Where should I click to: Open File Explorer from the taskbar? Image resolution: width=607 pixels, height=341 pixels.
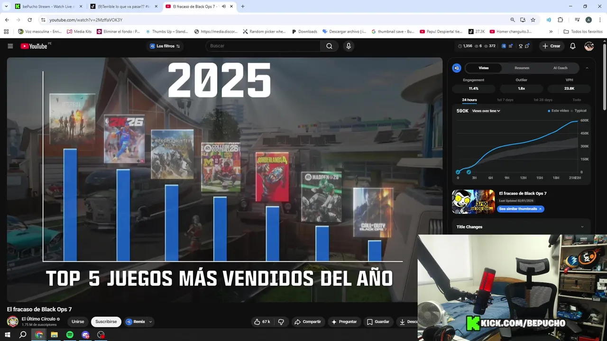coord(54,335)
